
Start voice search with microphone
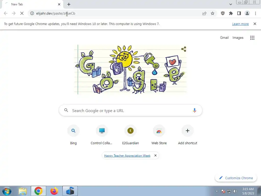[x=194, y=110]
